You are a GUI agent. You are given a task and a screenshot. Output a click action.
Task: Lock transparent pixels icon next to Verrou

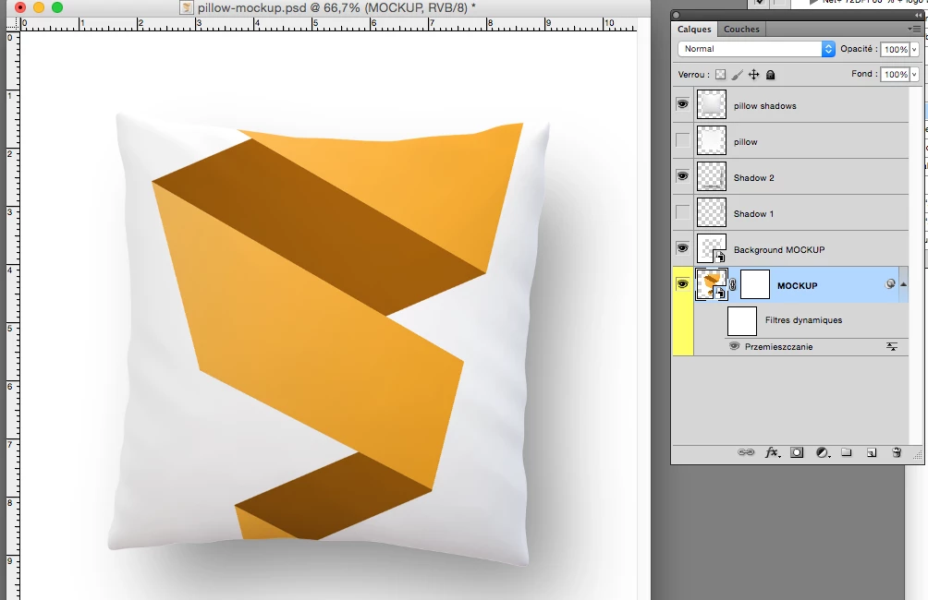click(x=720, y=75)
